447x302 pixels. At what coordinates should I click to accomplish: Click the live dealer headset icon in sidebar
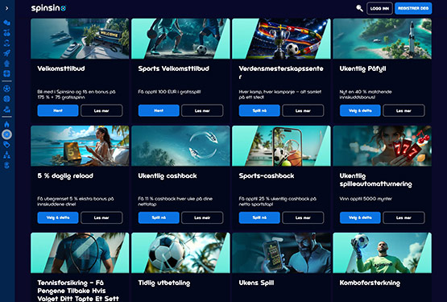[6, 43]
